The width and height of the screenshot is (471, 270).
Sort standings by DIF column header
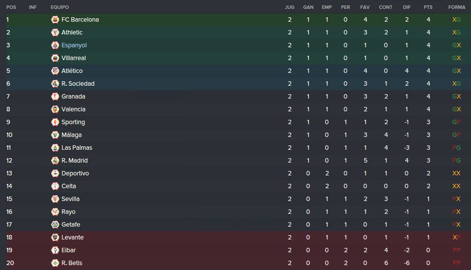point(407,7)
